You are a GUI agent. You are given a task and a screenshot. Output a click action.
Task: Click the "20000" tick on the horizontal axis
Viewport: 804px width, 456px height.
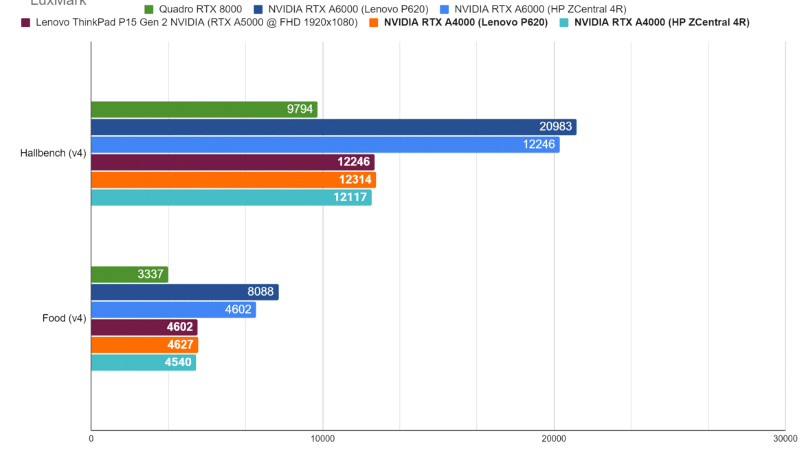555,439
